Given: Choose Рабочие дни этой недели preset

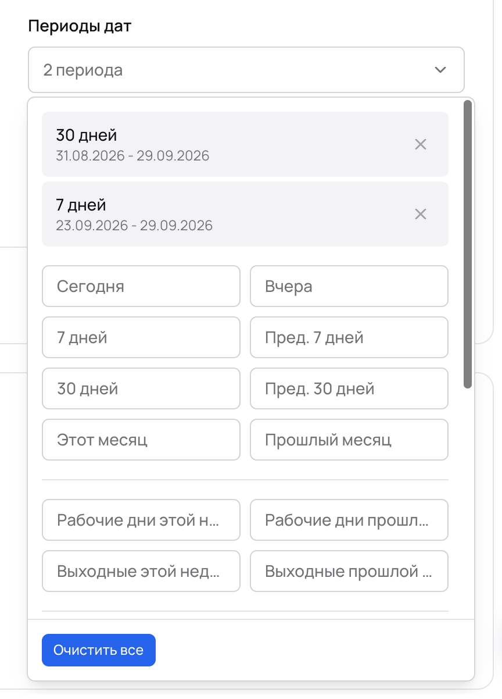Looking at the screenshot, I should coord(141,520).
